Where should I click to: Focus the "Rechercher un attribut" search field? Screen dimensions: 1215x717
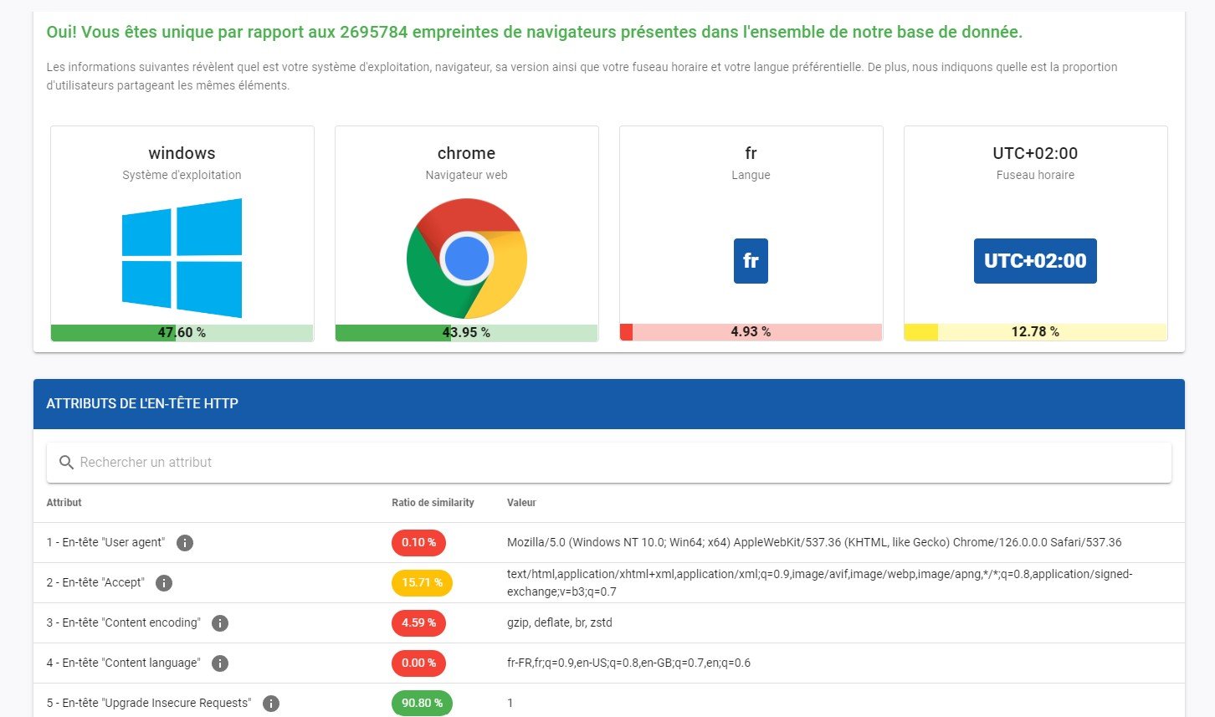[609, 463]
